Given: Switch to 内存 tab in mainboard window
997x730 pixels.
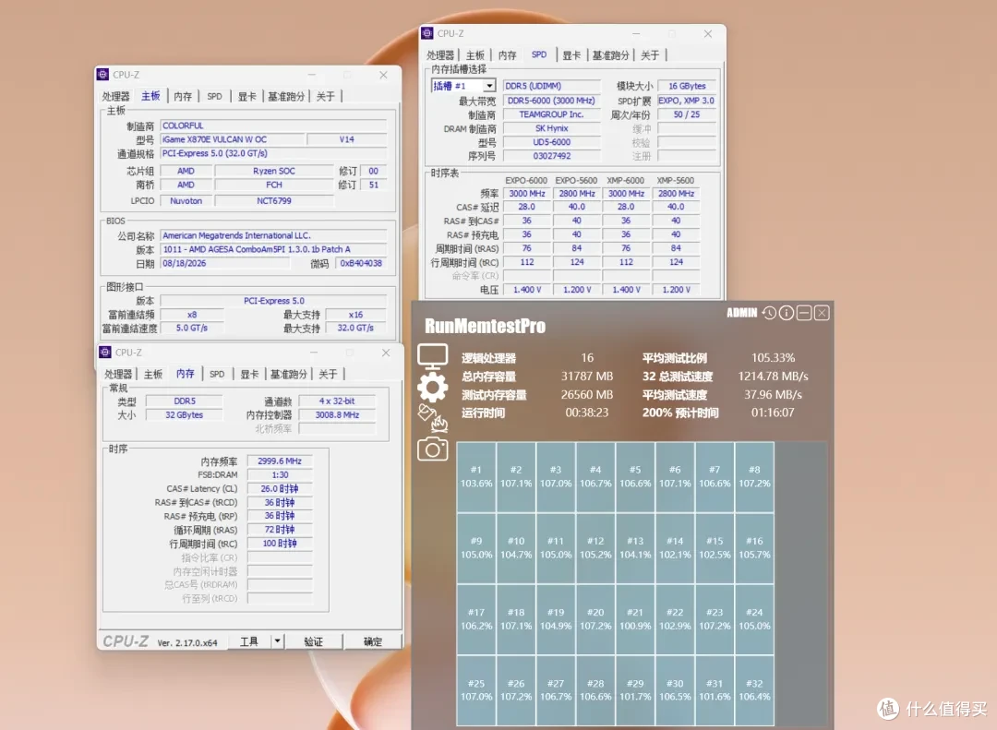Looking at the screenshot, I should (183, 97).
